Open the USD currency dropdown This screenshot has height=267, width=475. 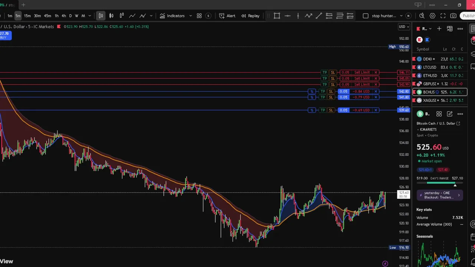tap(404, 27)
